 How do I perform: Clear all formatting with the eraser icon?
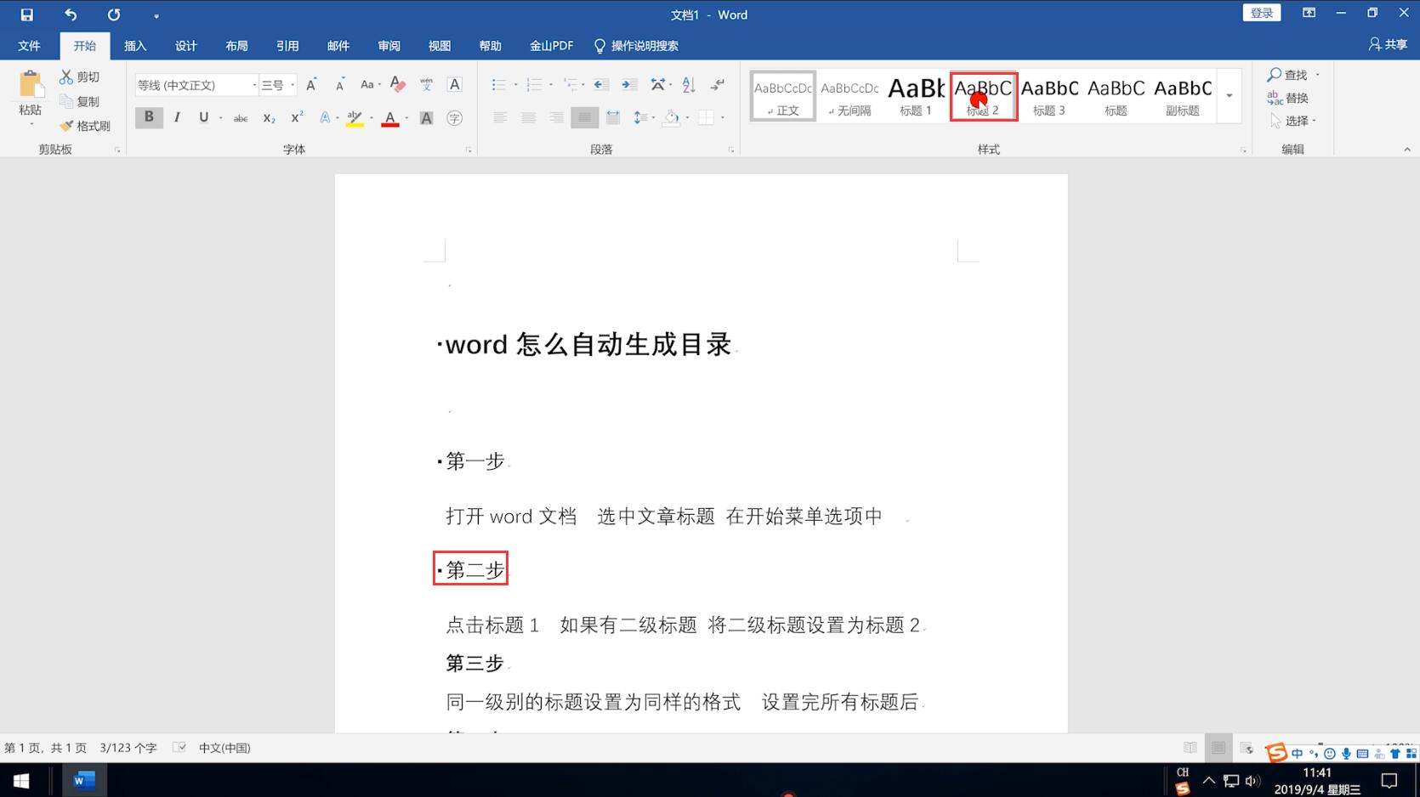click(x=397, y=84)
